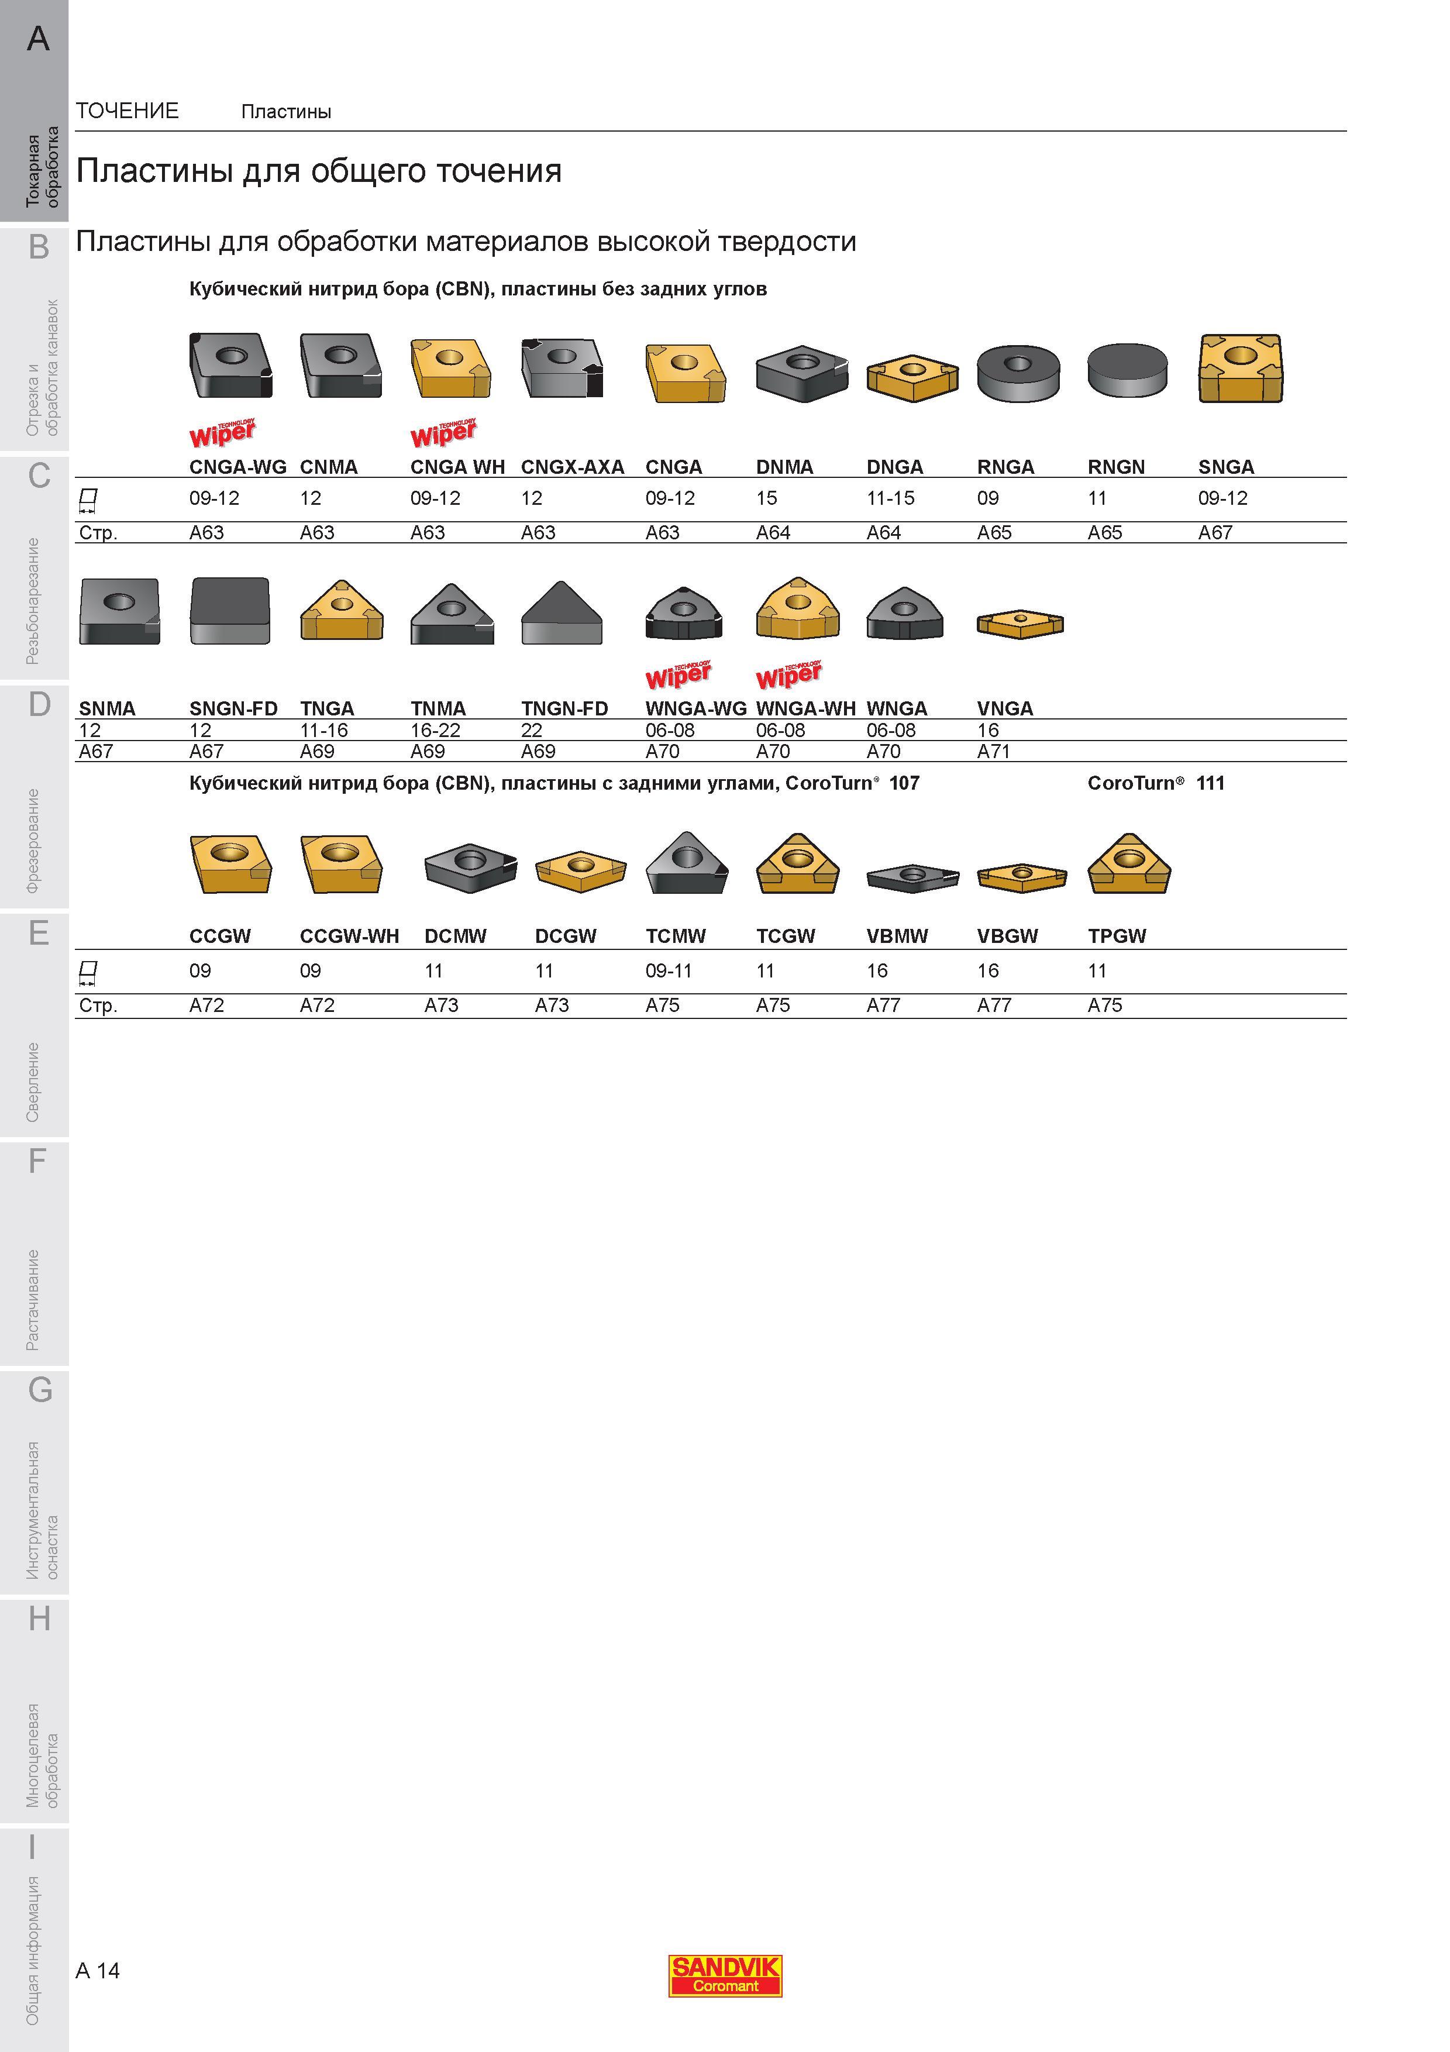Screen dimensions: 1450x2052
Task: Click the ТОЧЕНИЕ header text
Action: (x=128, y=111)
